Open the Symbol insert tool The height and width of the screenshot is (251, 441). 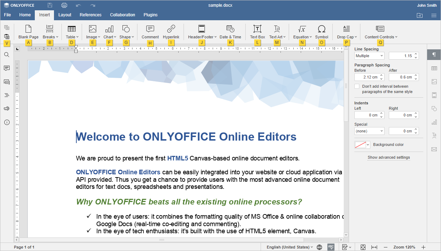(x=322, y=32)
